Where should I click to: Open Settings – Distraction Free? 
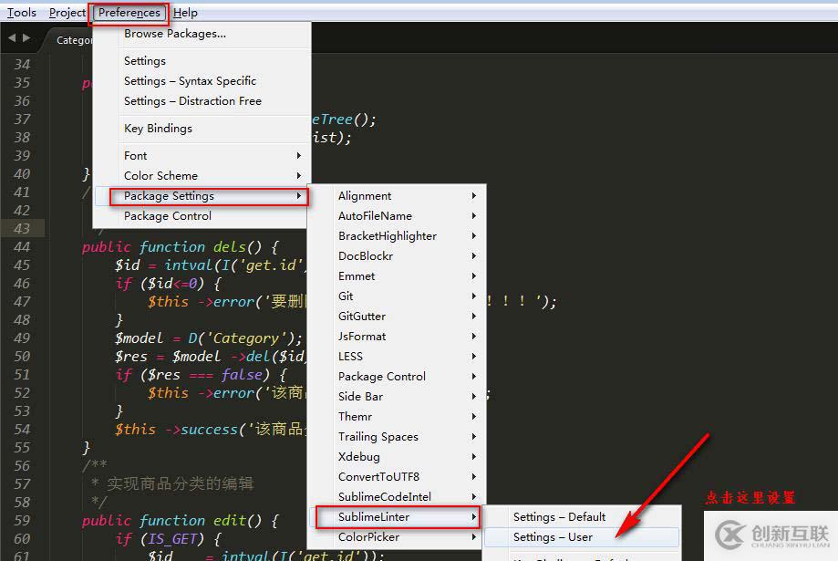point(202,101)
